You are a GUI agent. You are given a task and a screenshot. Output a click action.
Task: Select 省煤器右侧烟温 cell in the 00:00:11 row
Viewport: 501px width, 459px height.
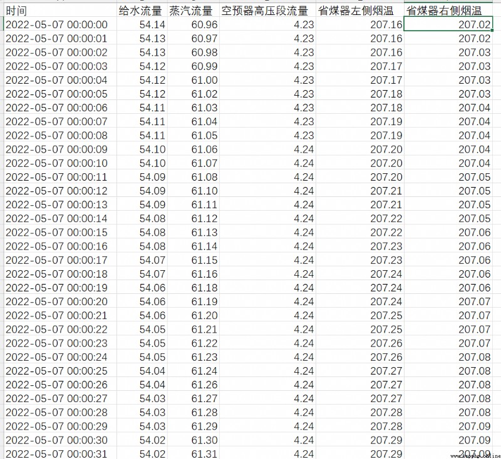448,177
